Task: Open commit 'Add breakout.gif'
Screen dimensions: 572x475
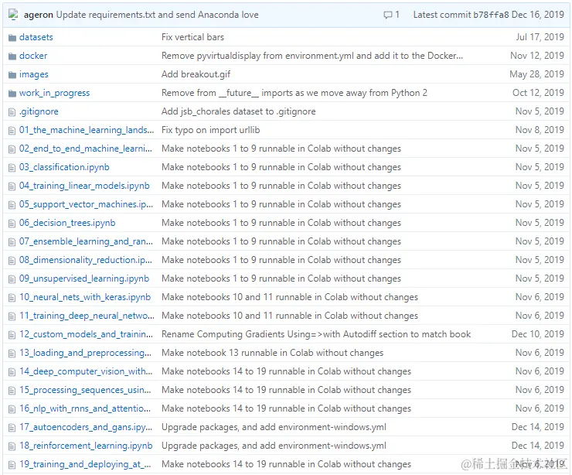Action: 196,74
